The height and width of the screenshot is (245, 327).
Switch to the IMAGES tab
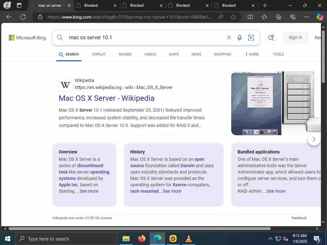click(x=125, y=54)
